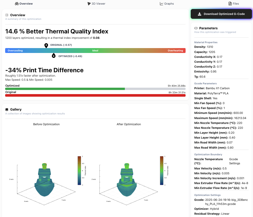Click the document icon next to Overview heading
This screenshot has height=217, width=253.
click(x=7, y=15)
